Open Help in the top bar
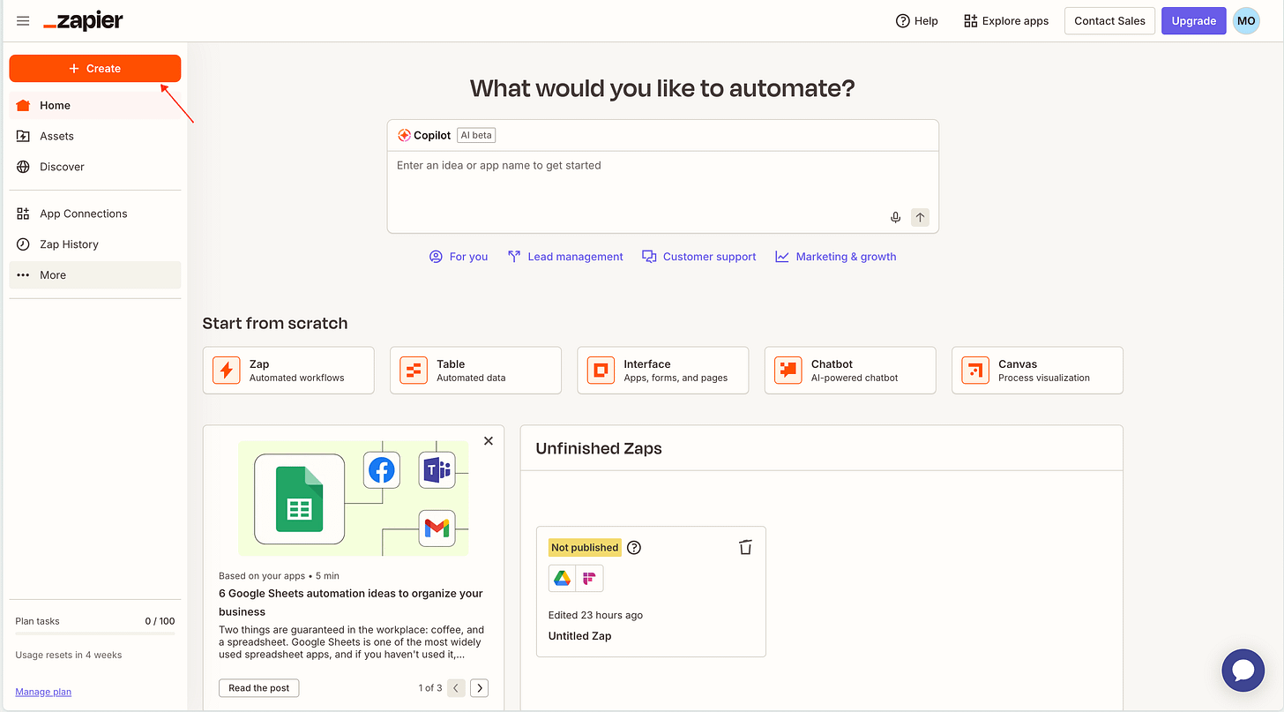 [x=917, y=21]
